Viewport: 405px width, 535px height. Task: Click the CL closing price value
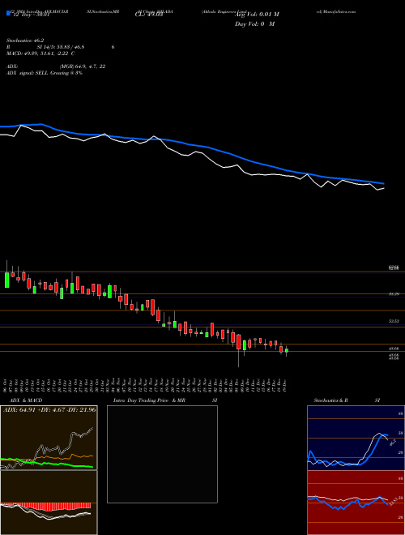149,15
